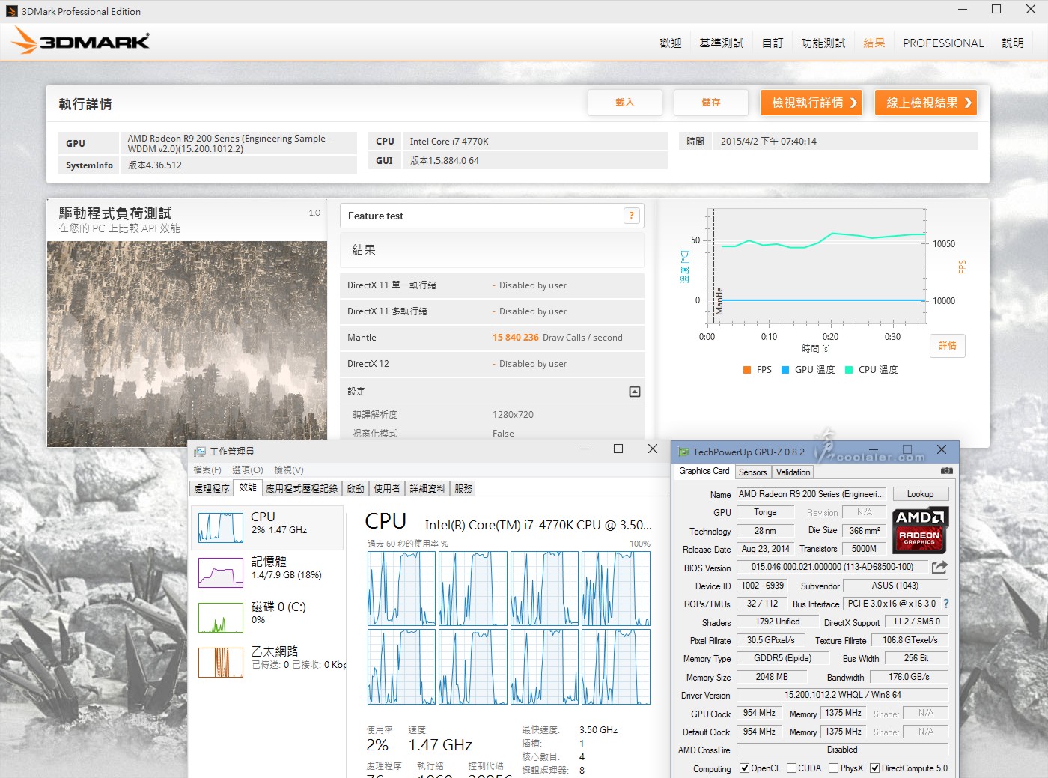
Task: Click the benchmark preview screenshot image
Action: pos(187,344)
